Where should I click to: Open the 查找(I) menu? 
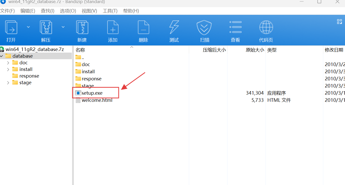point(48,11)
